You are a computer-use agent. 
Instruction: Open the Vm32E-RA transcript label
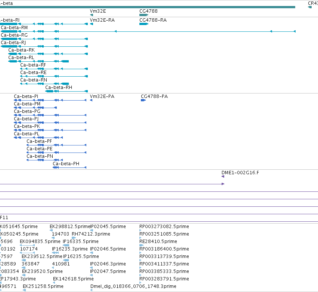102,20
